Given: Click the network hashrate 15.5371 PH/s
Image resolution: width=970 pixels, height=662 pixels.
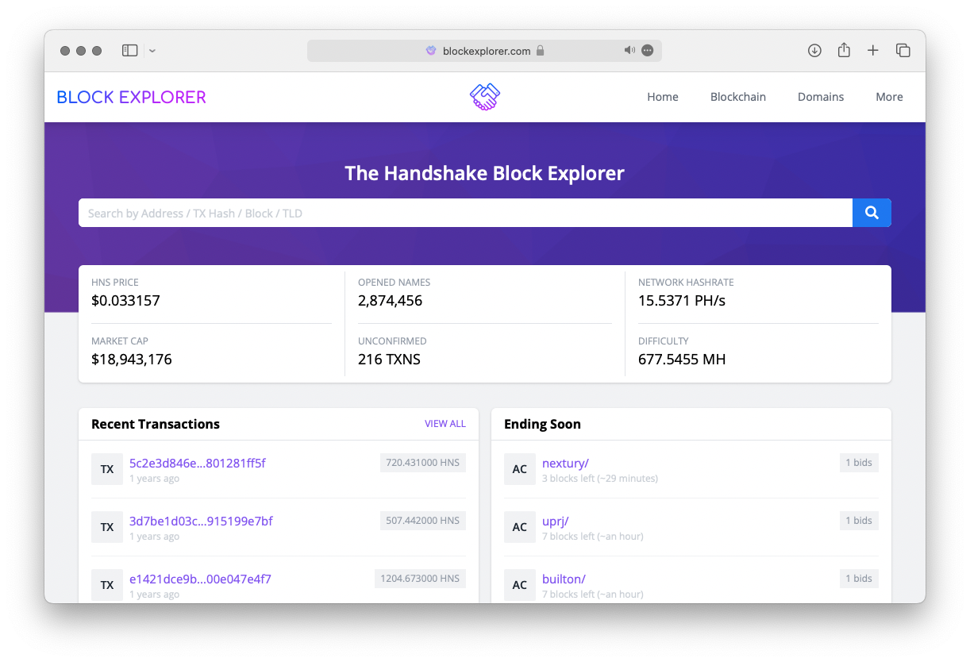Looking at the screenshot, I should [682, 301].
